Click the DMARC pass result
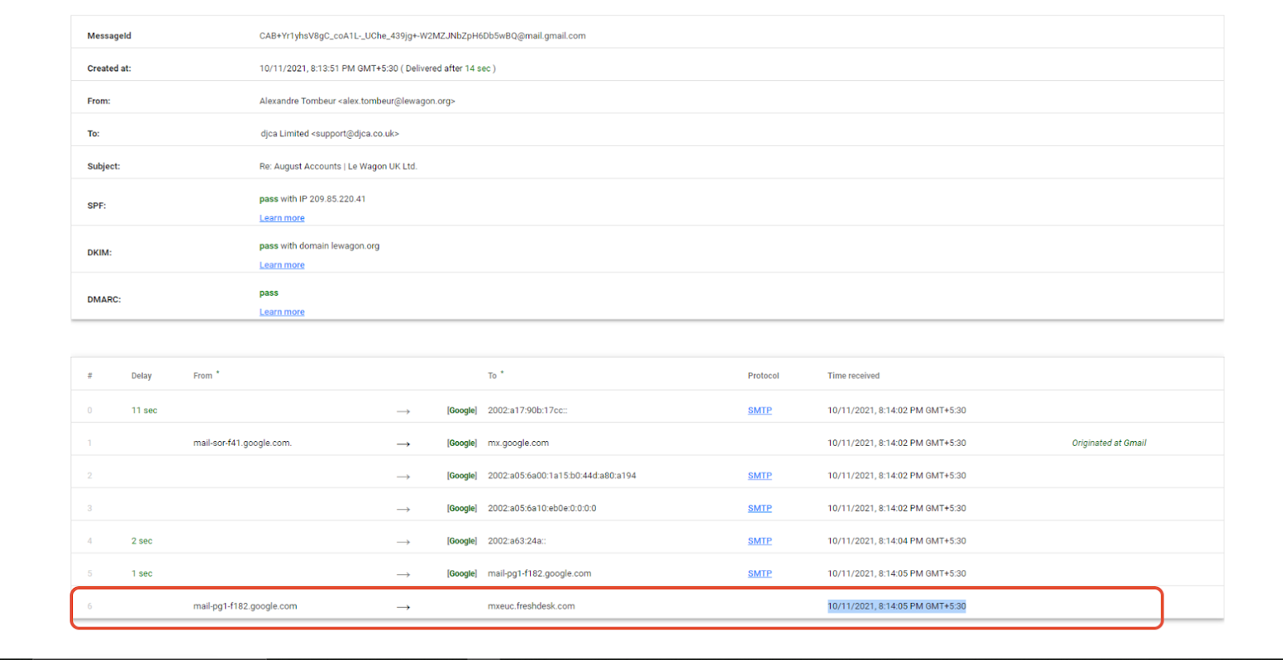Screen dimensions: 1283x660 point(269,294)
